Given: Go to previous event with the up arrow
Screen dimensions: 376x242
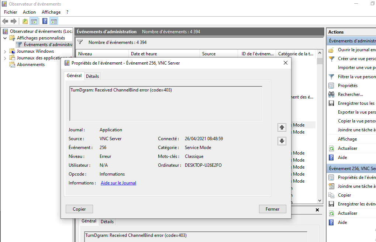Looking at the screenshot, I should coord(282,127).
